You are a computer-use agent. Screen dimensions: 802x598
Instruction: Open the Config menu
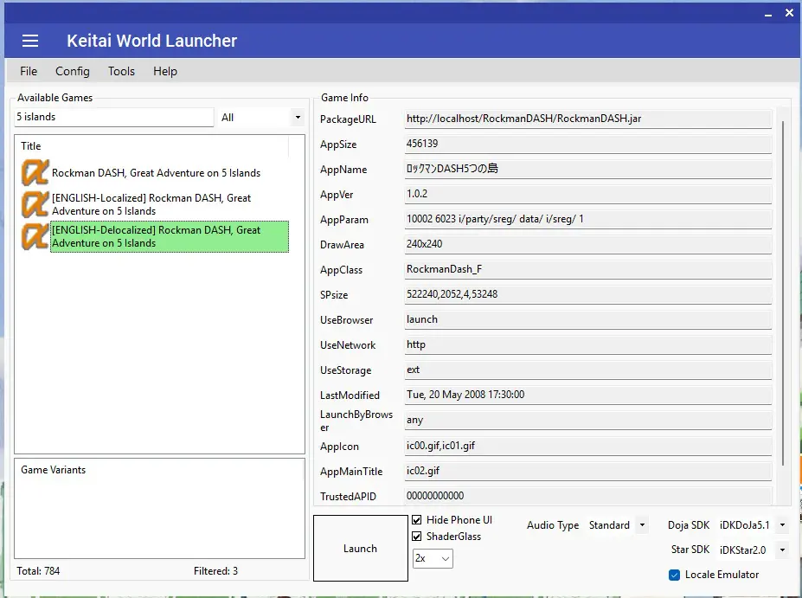click(x=73, y=71)
